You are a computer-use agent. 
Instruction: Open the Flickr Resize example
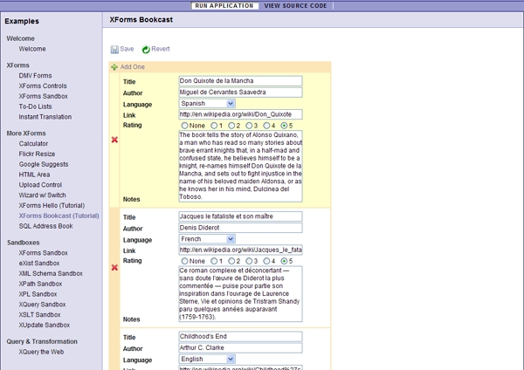pos(38,154)
